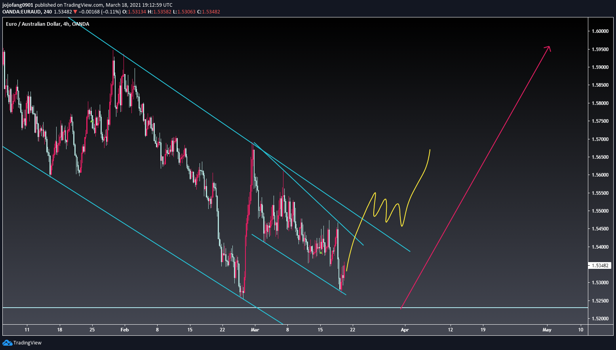This screenshot has width=616, height=350.
Task: Click the 1.55500 price axis label
Action: pos(600,193)
